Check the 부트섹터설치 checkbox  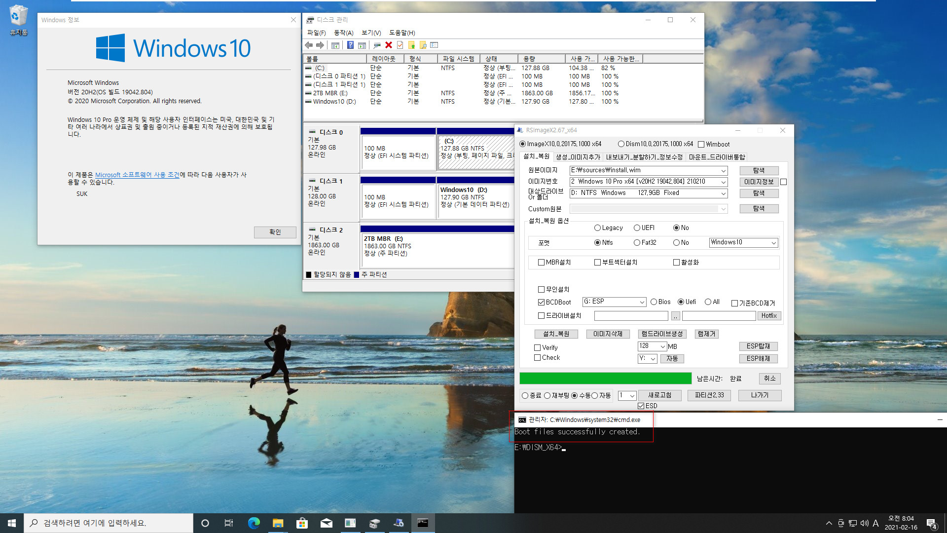(597, 263)
